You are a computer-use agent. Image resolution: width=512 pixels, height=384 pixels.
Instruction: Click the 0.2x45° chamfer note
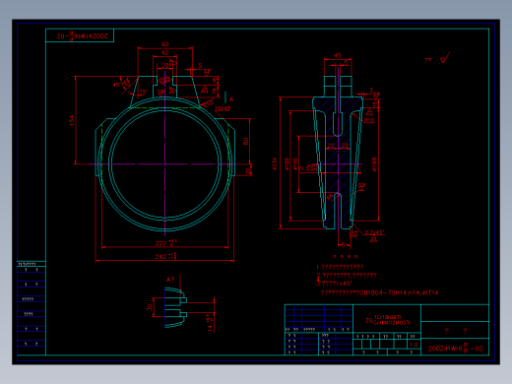coord(374,232)
